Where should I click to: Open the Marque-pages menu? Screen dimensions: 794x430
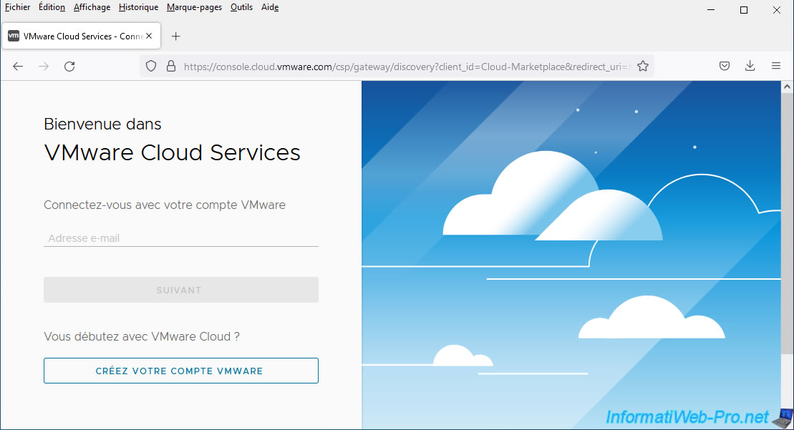pos(194,7)
